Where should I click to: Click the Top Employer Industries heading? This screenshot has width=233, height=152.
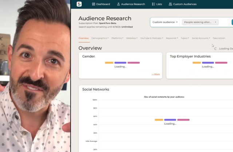point(190,56)
